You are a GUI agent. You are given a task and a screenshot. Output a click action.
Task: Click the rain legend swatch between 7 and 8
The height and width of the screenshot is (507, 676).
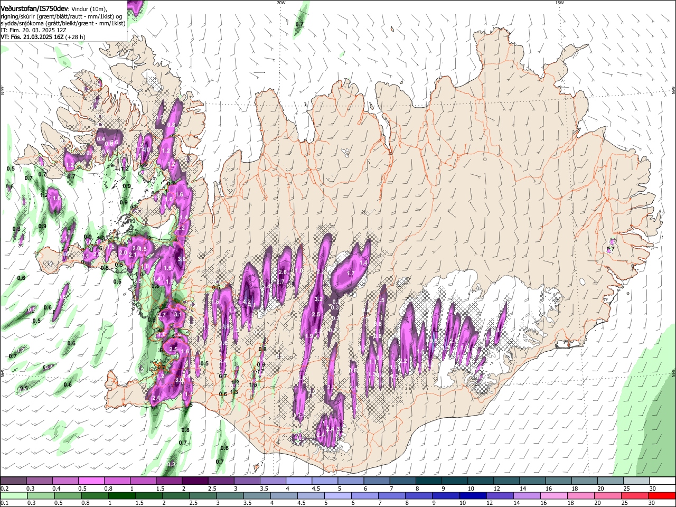point(392,495)
